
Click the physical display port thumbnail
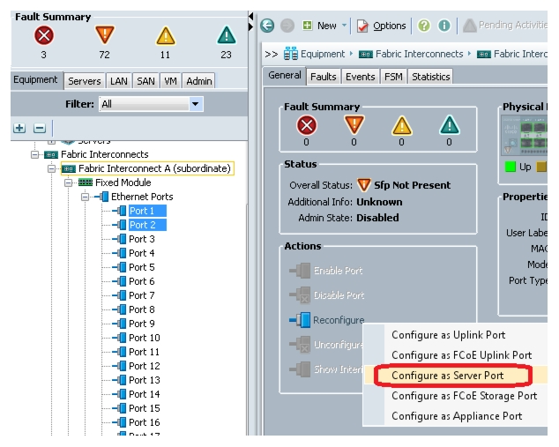(524, 136)
